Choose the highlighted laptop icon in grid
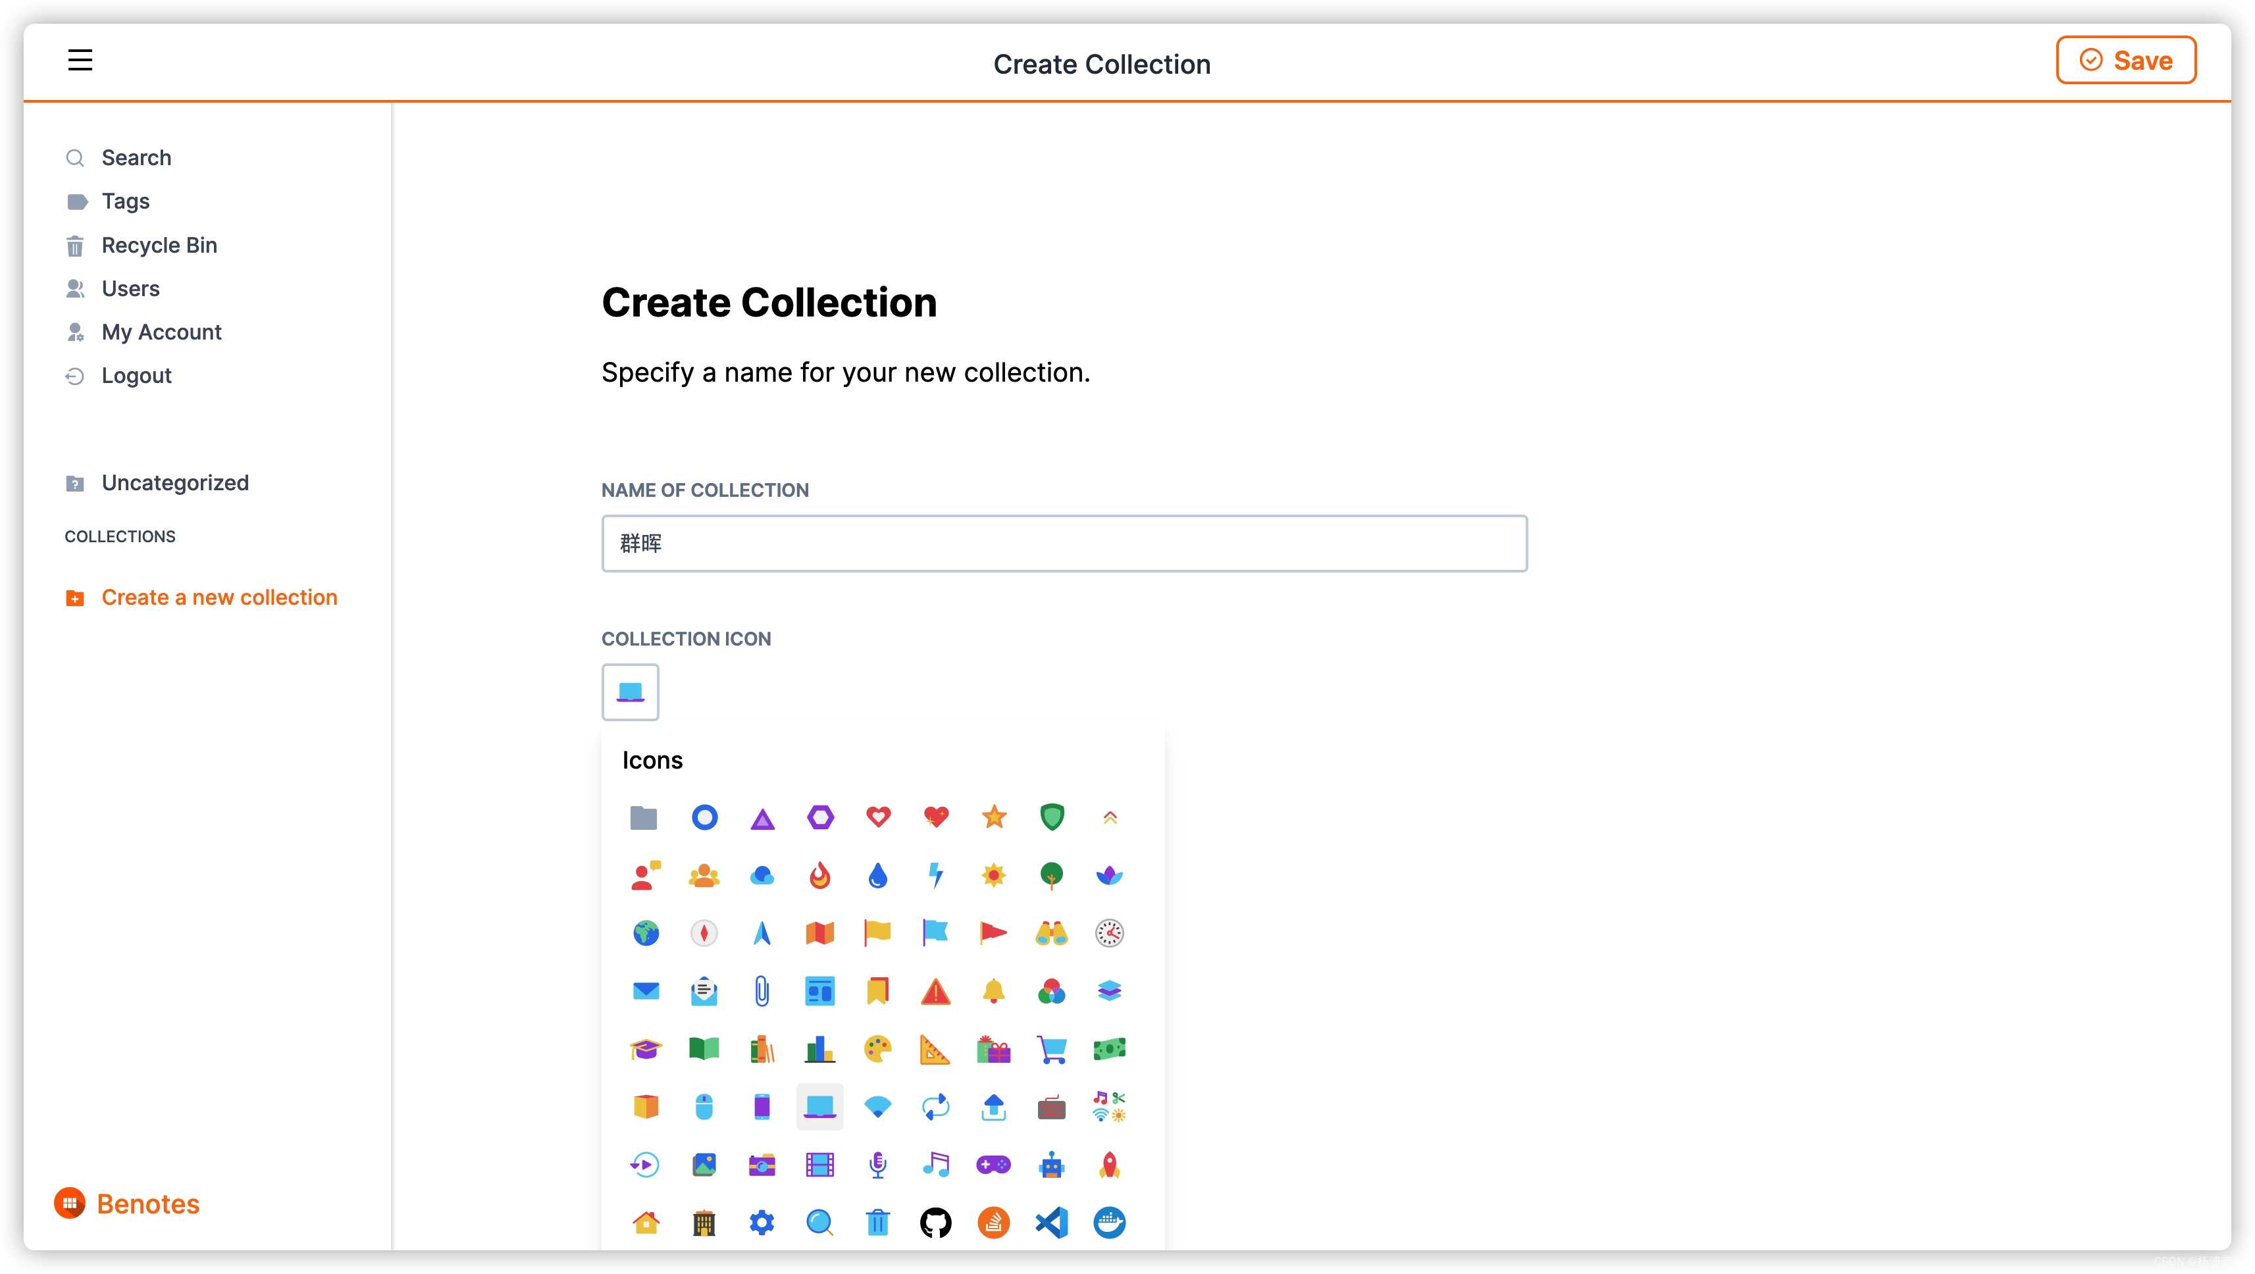 point(820,1106)
